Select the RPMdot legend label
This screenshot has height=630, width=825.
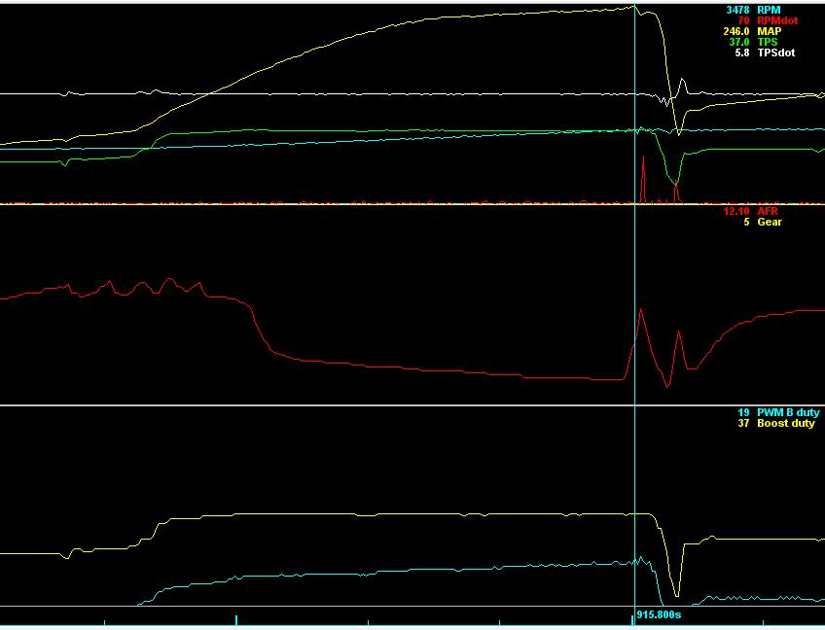(777, 20)
